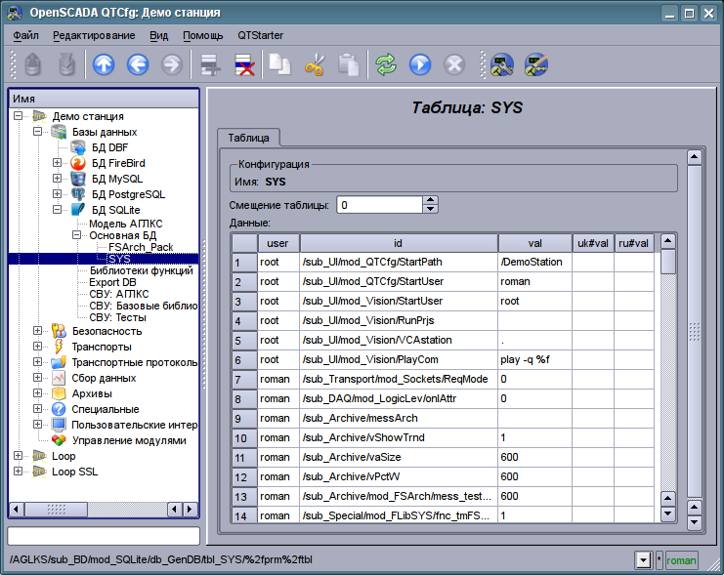Increase the Смещение таблицы value
This screenshot has height=575, width=724.
point(430,200)
